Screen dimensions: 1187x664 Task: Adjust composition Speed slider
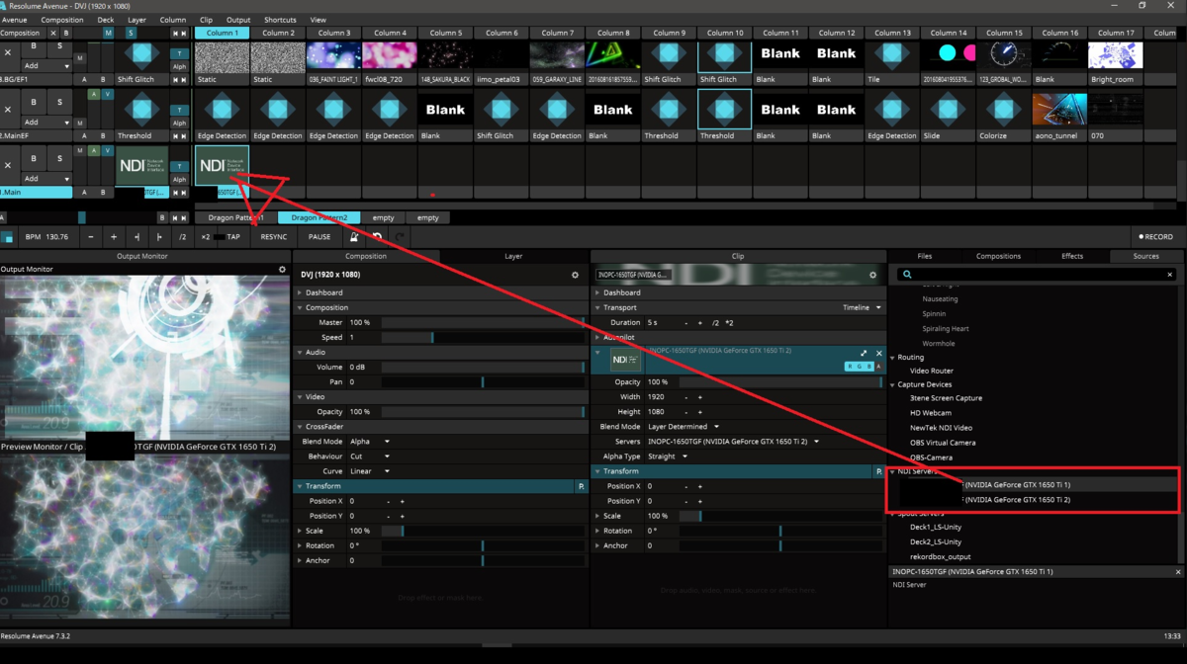[x=483, y=337]
